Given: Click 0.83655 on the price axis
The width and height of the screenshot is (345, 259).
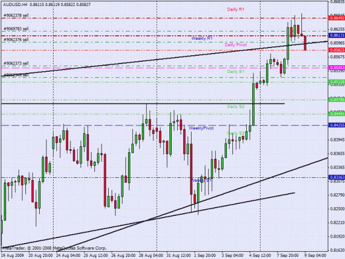Looking at the screenshot, I should [x=337, y=154].
